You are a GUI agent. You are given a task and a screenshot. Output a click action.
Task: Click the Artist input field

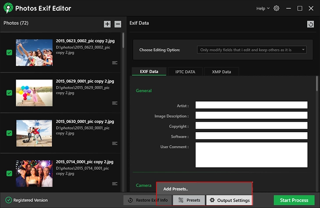pyautogui.click(x=251, y=105)
